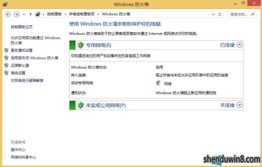Collapse the 专用网络(R) section chevron

pyautogui.click(x=239, y=45)
